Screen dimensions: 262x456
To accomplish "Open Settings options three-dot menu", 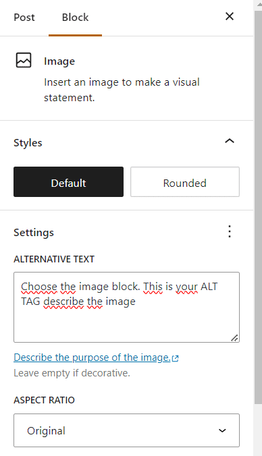I will [230, 231].
